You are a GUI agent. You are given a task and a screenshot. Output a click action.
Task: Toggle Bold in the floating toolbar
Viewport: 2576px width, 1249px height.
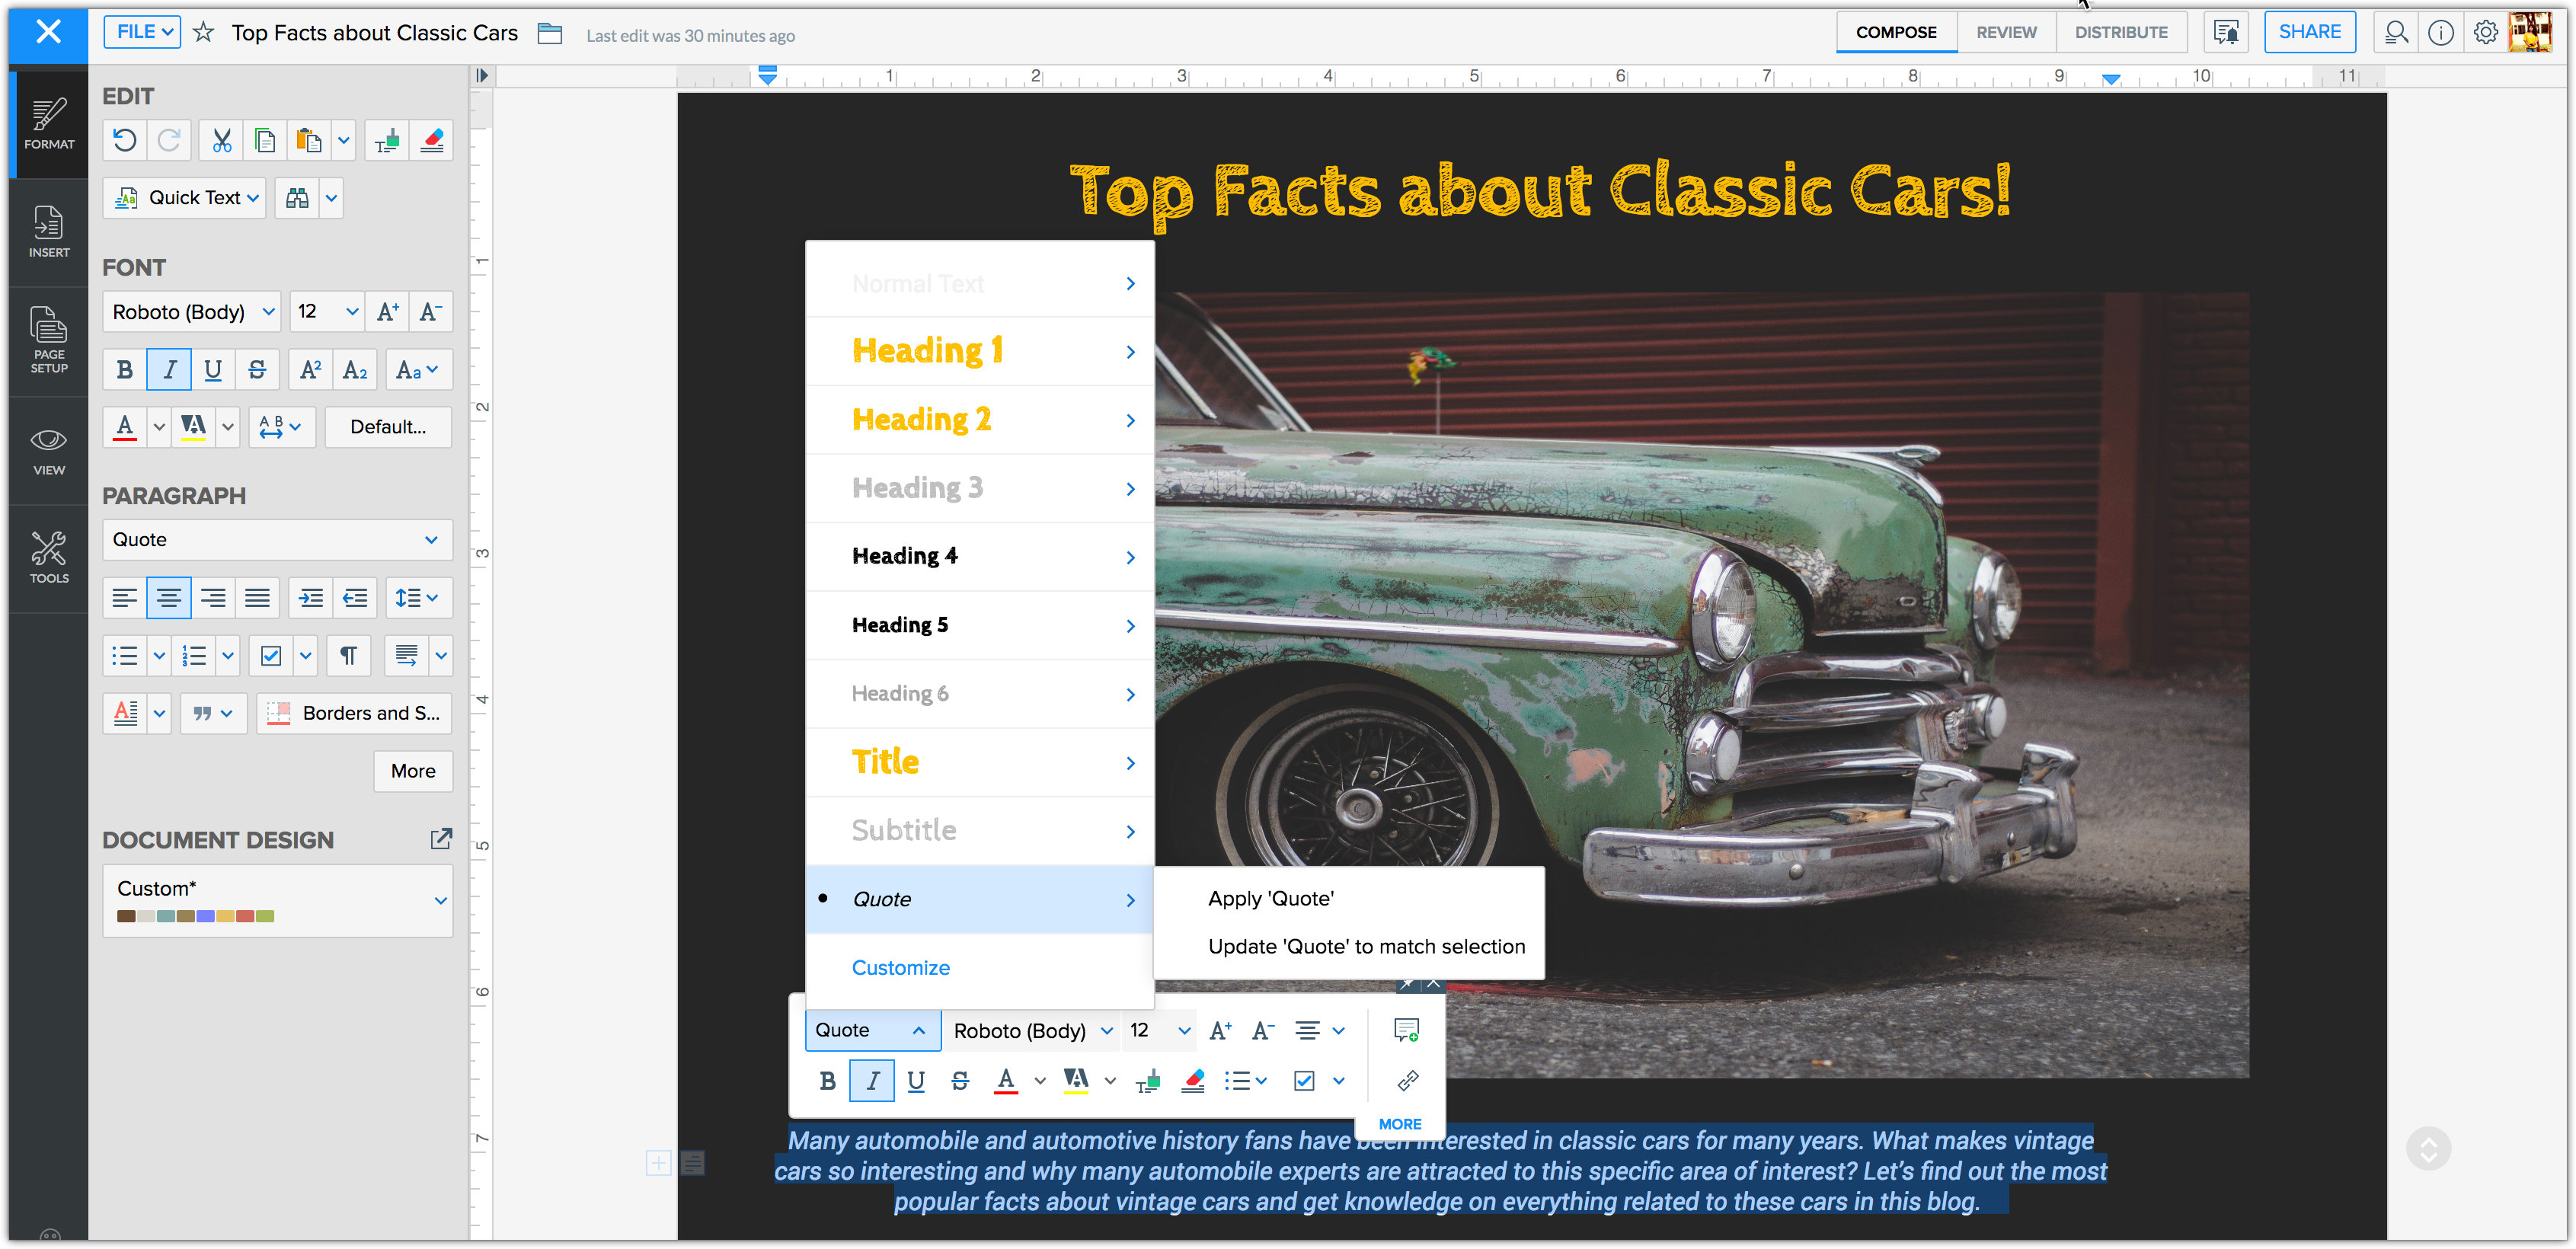tap(827, 1080)
